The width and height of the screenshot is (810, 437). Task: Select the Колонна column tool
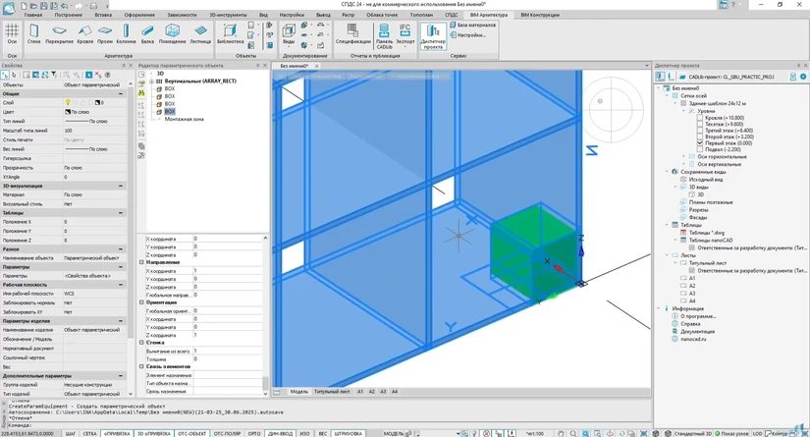click(x=126, y=35)
